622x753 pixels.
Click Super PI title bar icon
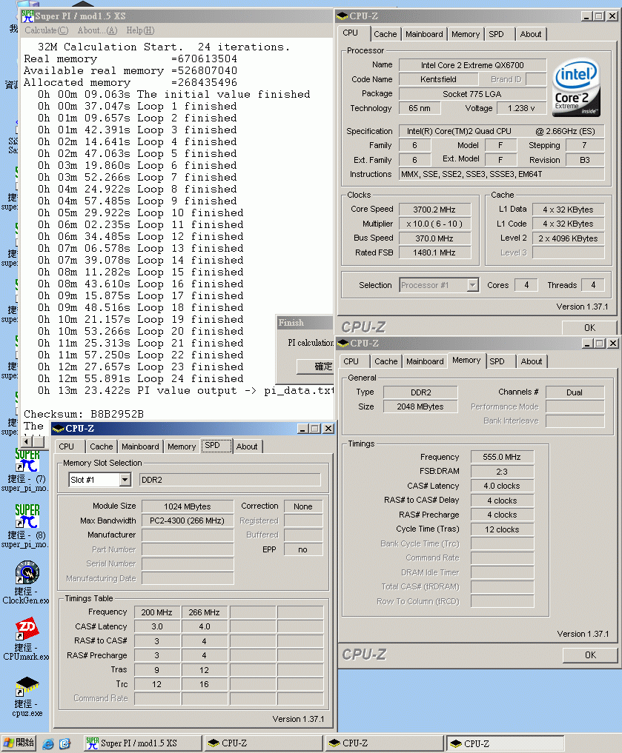tap(28, 16)
